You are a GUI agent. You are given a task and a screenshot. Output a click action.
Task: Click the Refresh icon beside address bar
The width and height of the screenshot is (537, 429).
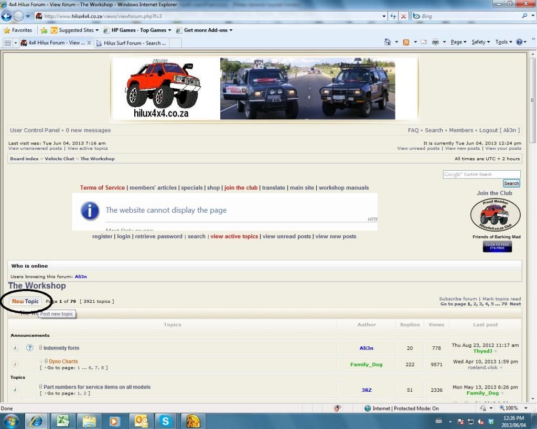point(393,16)
